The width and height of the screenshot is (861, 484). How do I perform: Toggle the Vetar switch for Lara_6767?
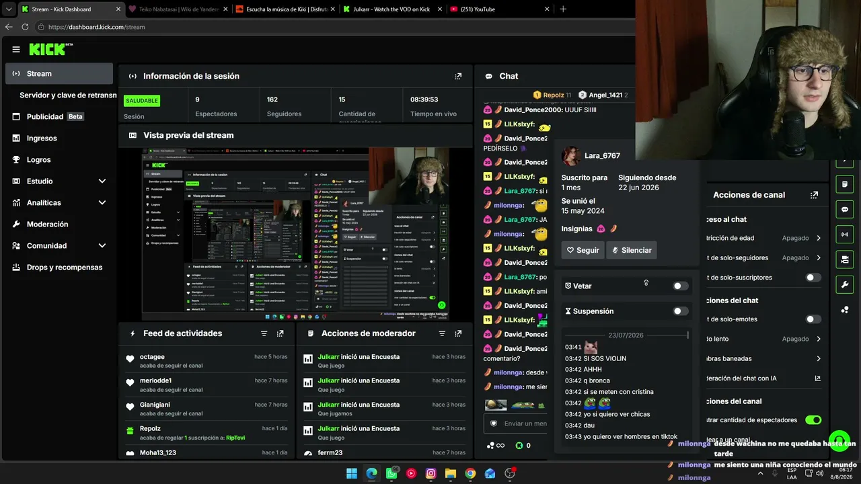681,286
